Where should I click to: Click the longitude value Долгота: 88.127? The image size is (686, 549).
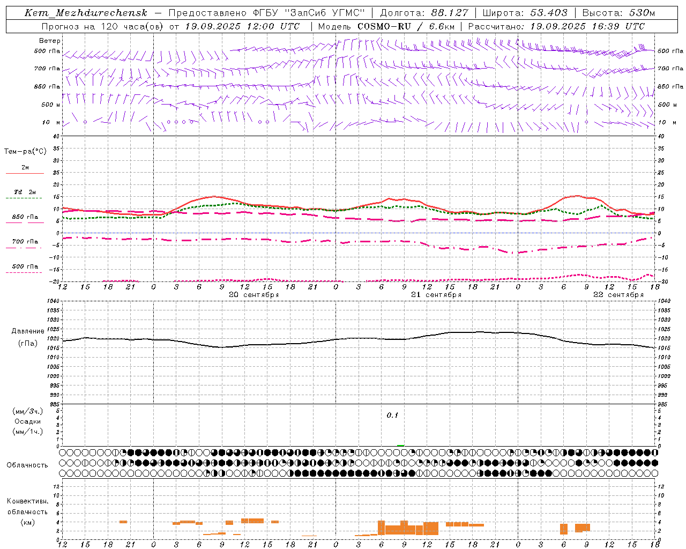pyautogui.click(x=424, y=13)
